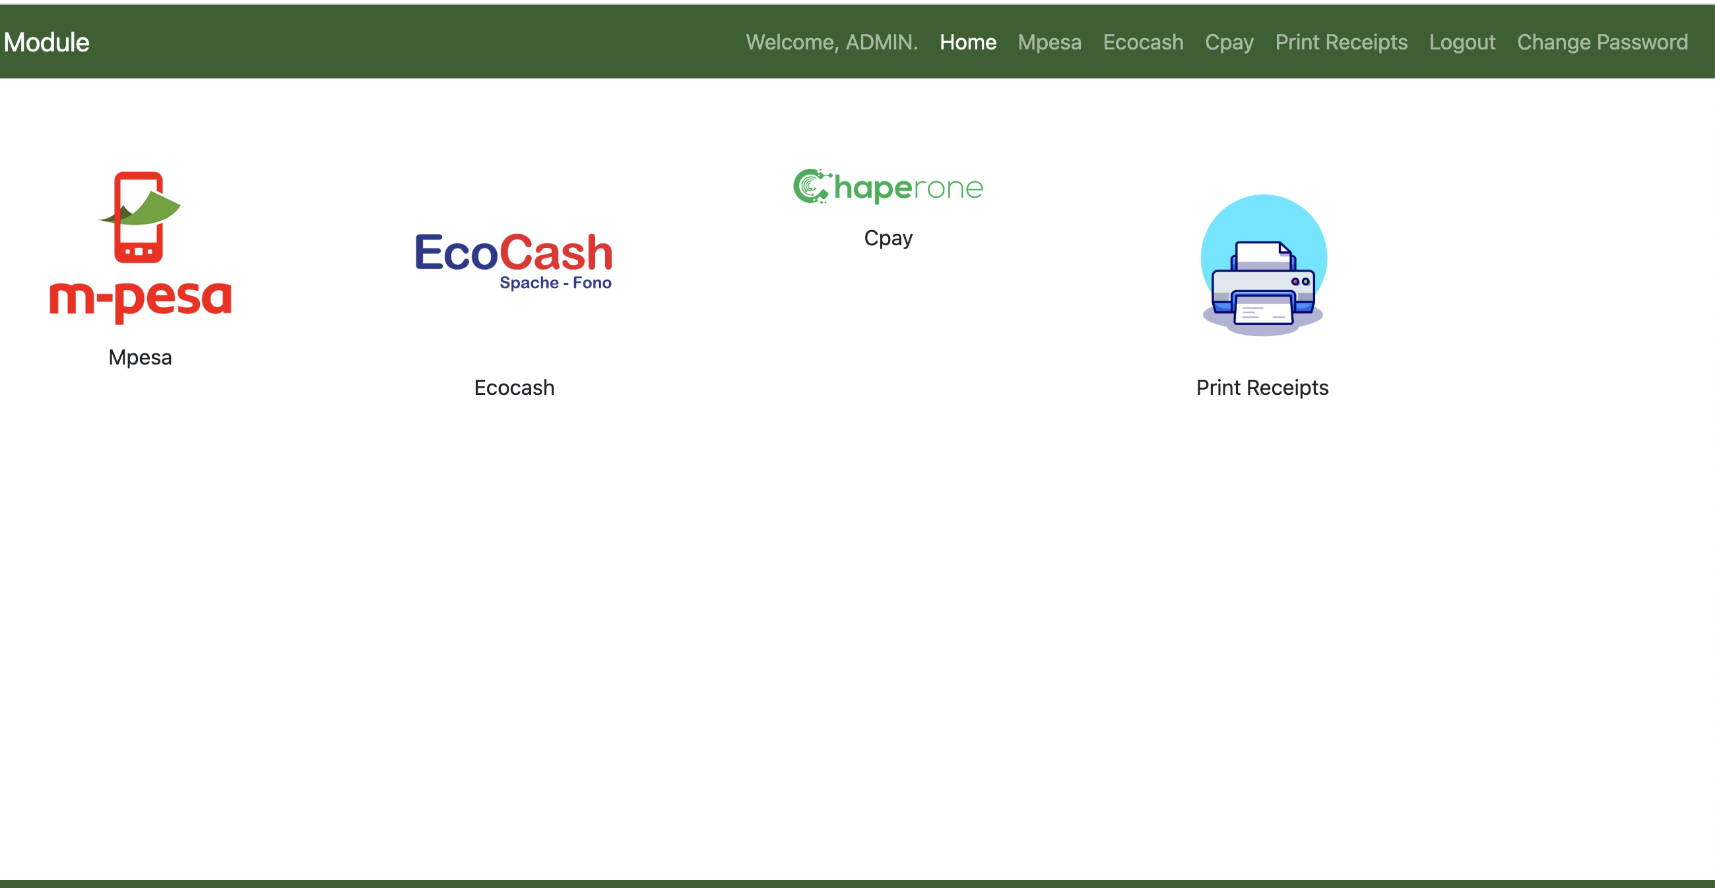Open Change Password from the navbar

[1602, 42]
